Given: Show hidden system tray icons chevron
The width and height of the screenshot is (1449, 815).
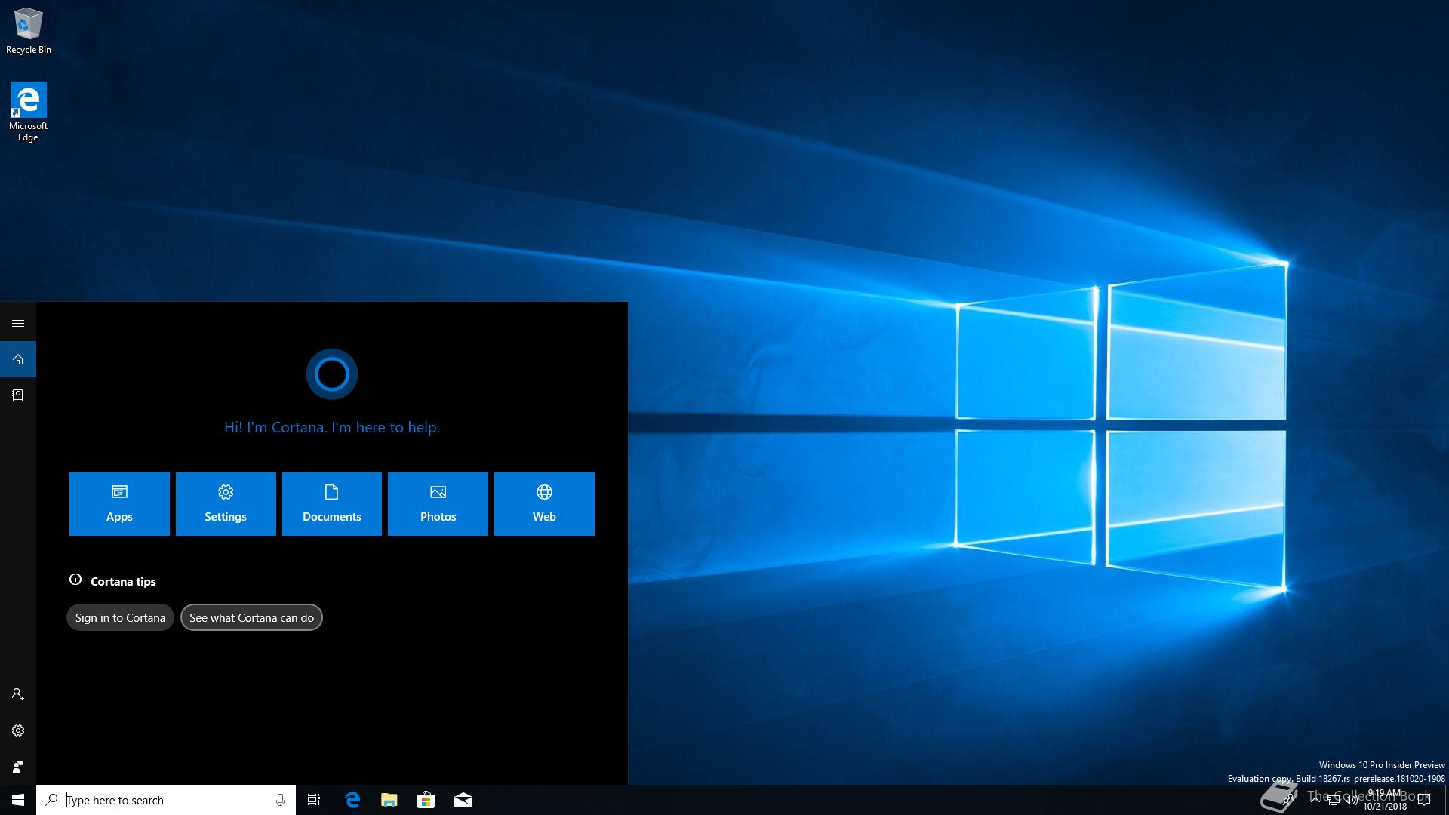Looking at the screenshot, I should pyautogui.click(x=1315, y=800).
